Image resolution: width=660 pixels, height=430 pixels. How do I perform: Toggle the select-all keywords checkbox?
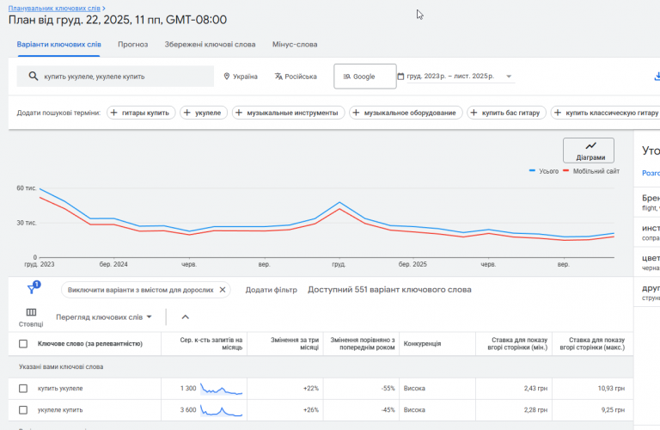click(23, 344)
